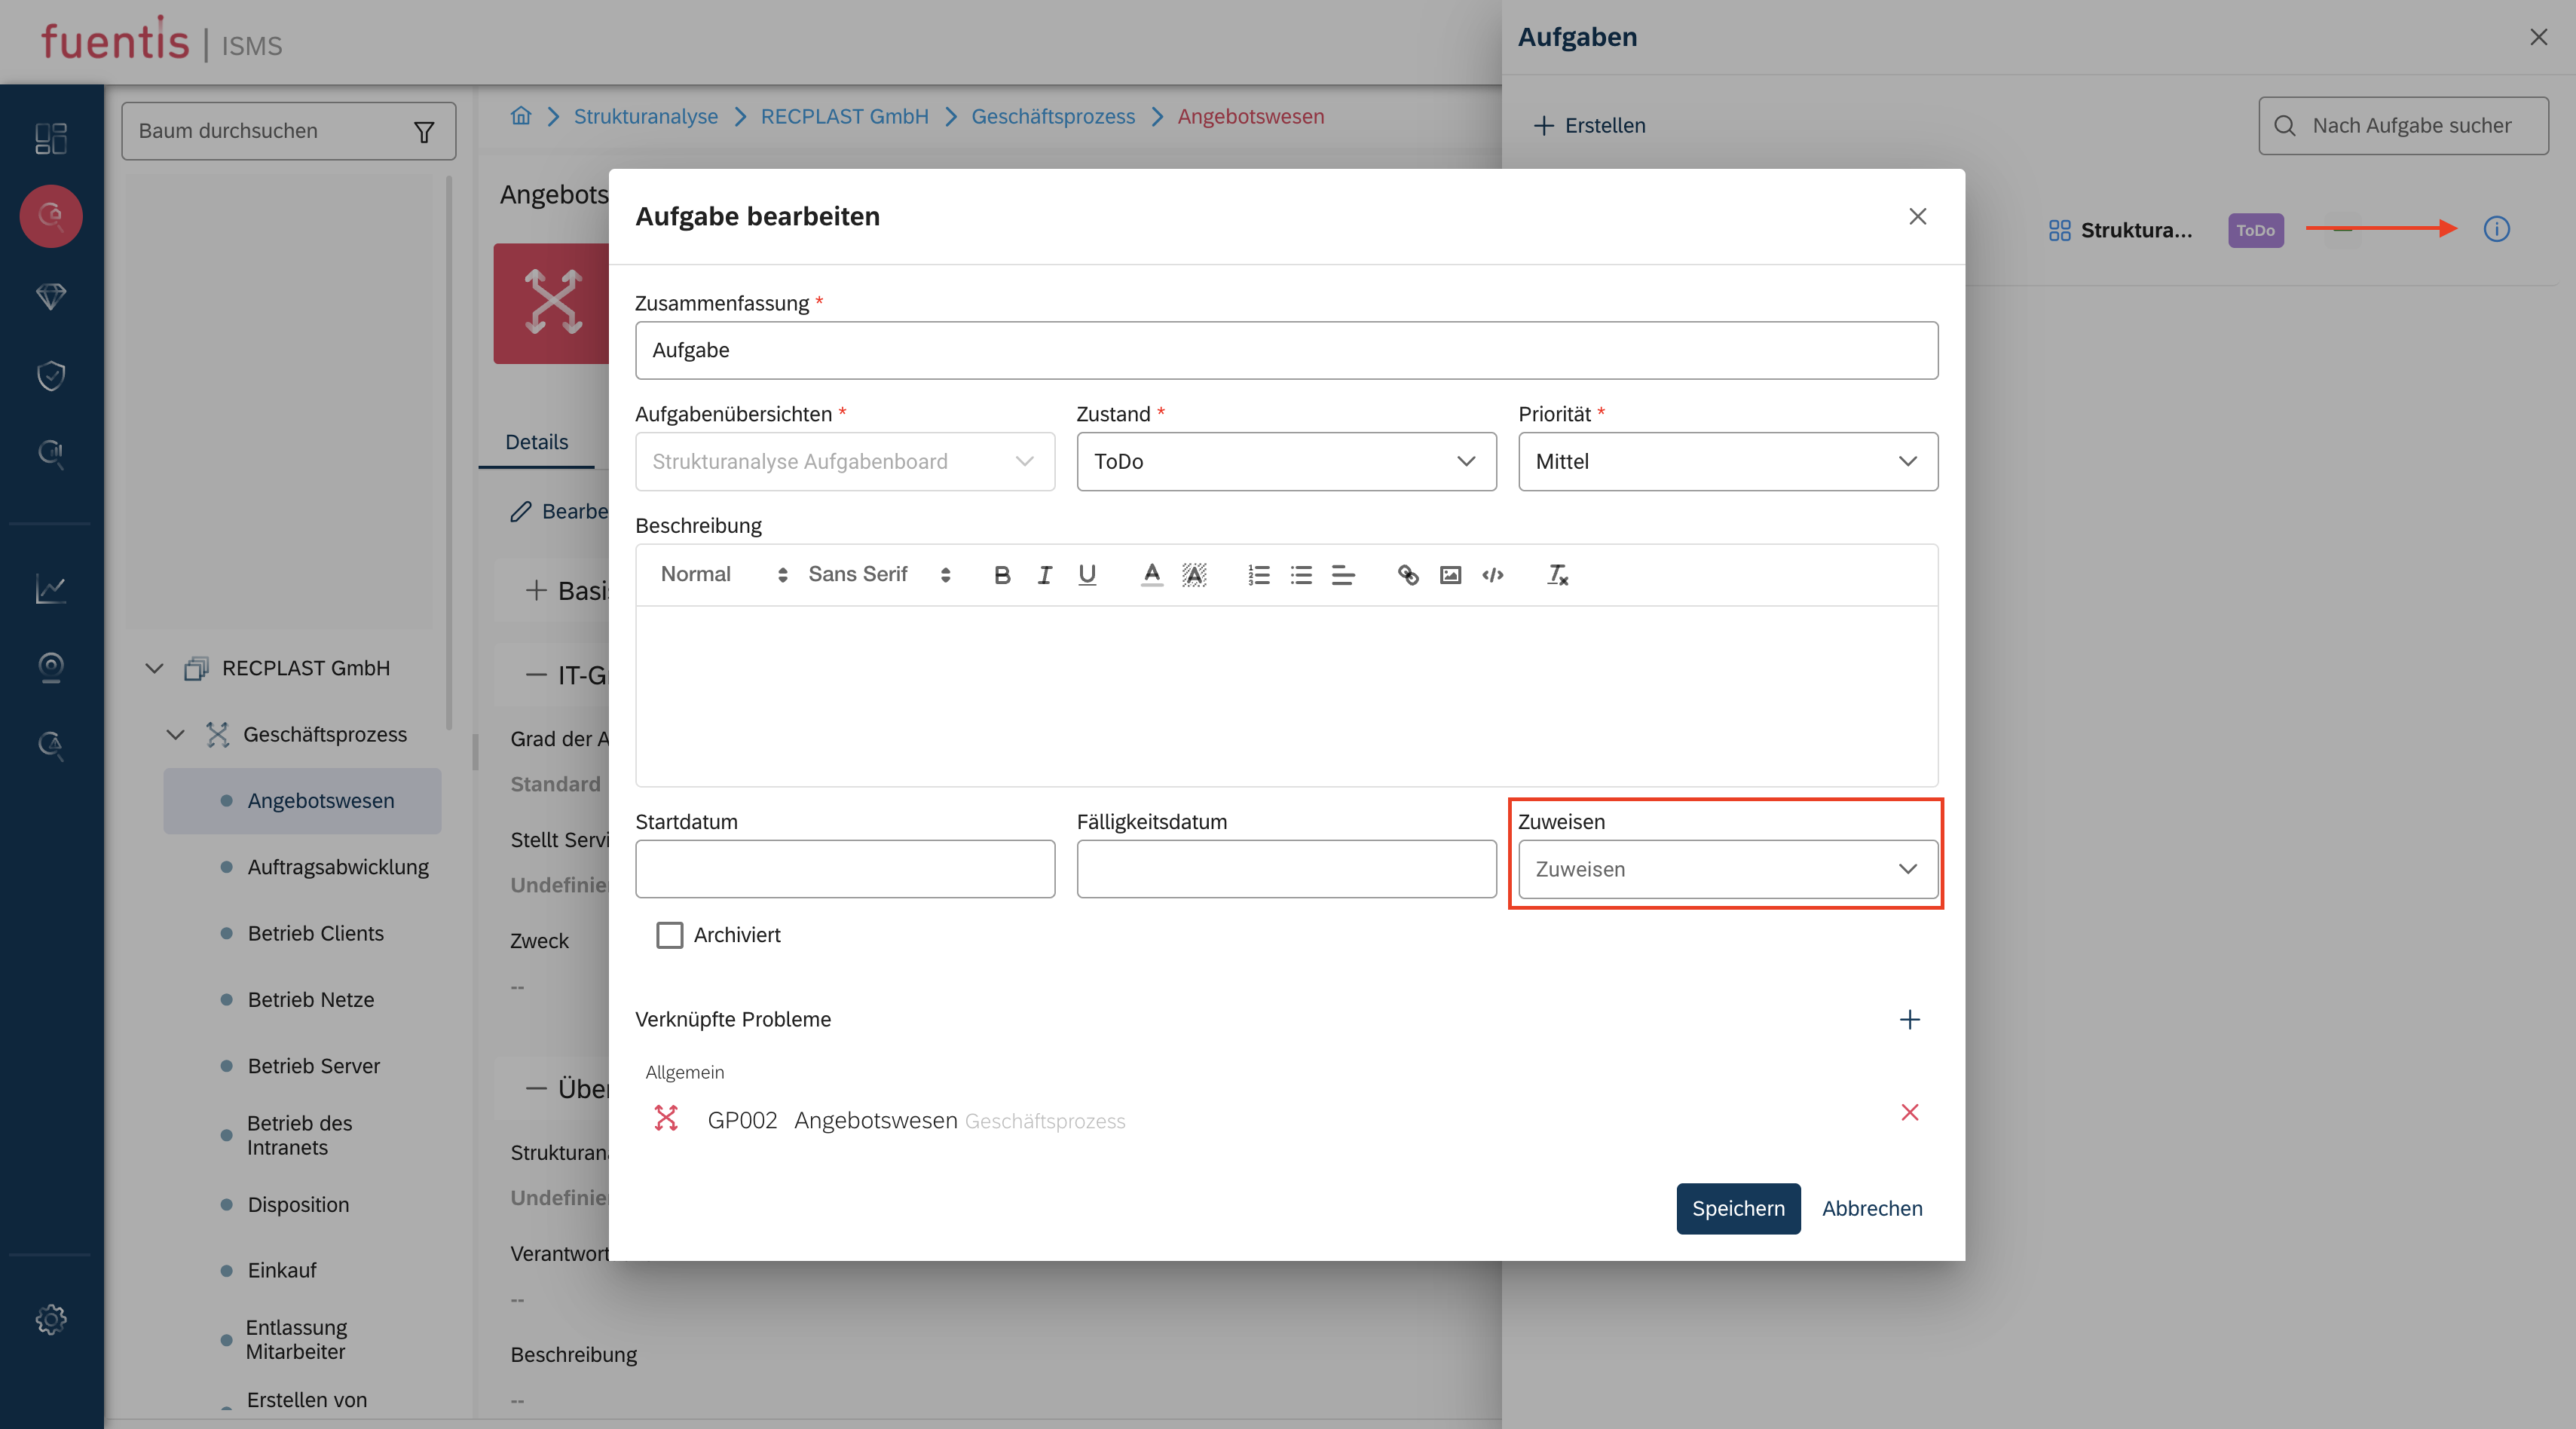Click the Fälligkeitsdatum date field
Image resolution: width=2576 pixels, height=1429 pixels.
[x=1286, y=869]
